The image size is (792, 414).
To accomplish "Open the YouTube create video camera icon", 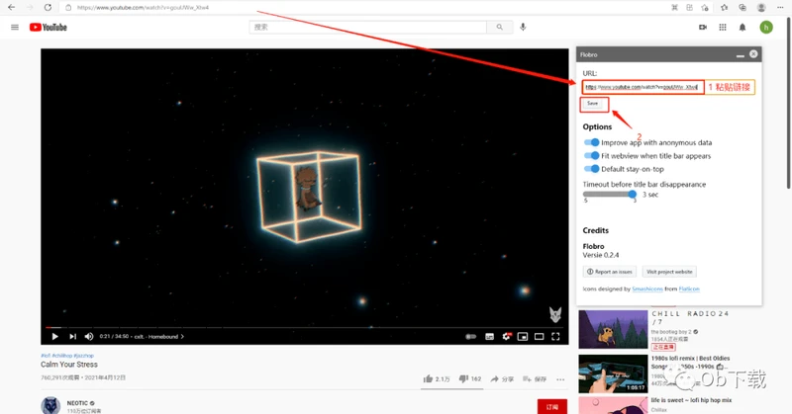I will (x=703, y=28).
